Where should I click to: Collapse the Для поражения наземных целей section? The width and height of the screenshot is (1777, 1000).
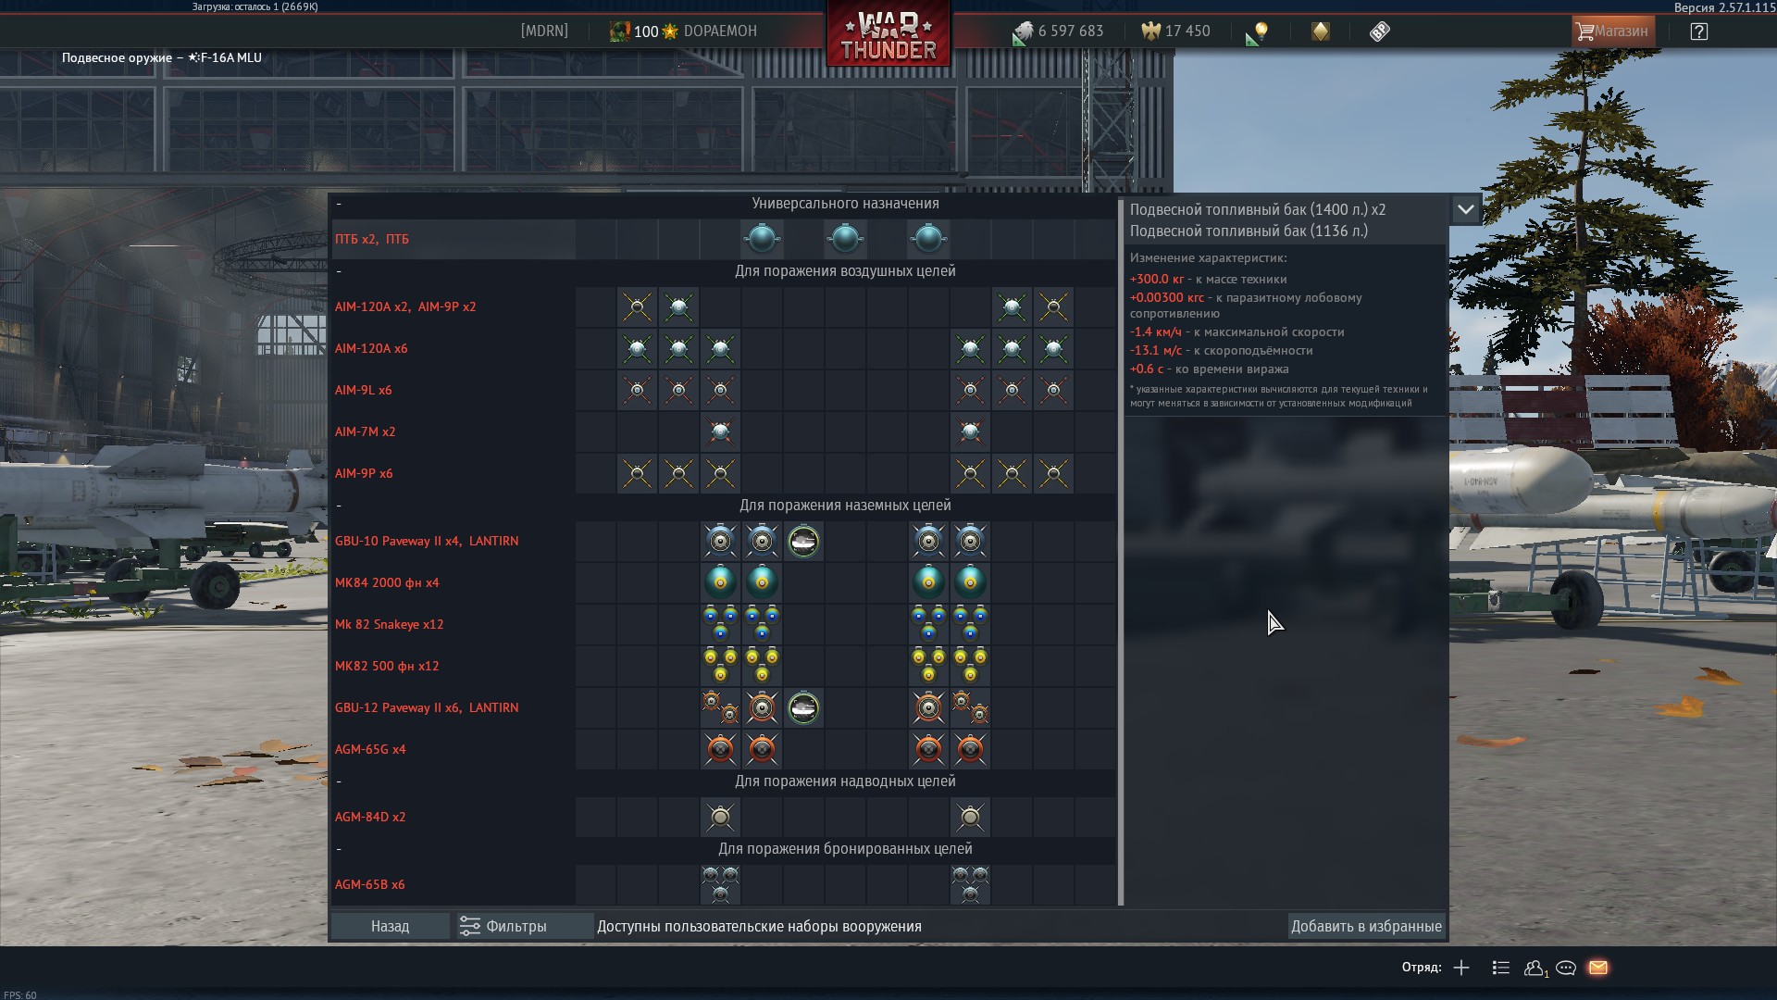(x=339, y=506)
